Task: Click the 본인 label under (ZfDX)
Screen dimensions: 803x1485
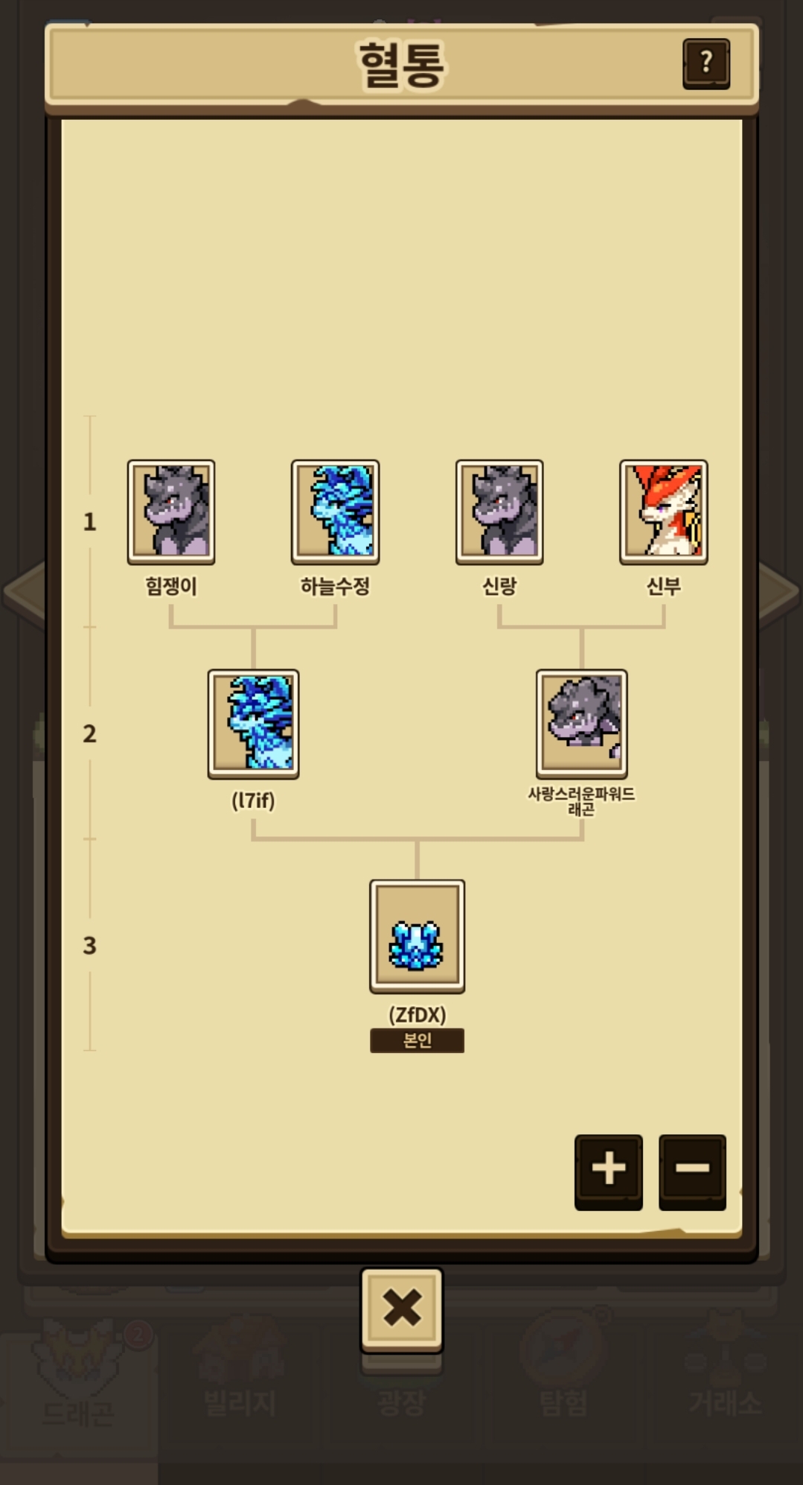Action: pyautogui.click(x=417, y=1040)
